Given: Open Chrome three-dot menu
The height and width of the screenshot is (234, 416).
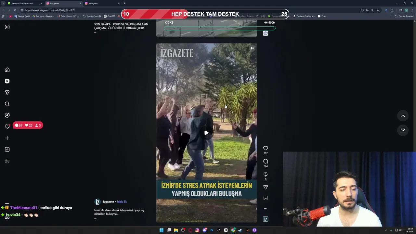Looking at the screenshot, I should (412, 10).
